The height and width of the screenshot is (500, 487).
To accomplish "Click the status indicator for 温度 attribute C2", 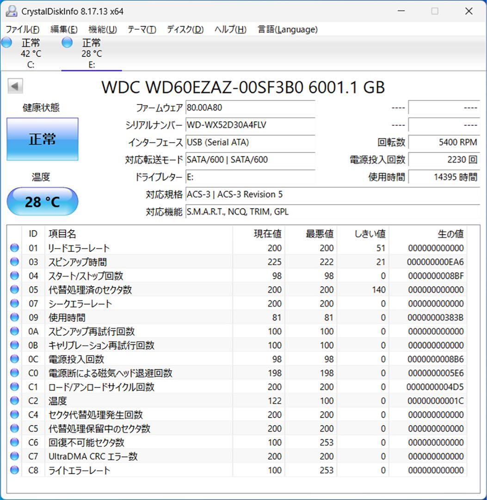I will coord(14,401).
